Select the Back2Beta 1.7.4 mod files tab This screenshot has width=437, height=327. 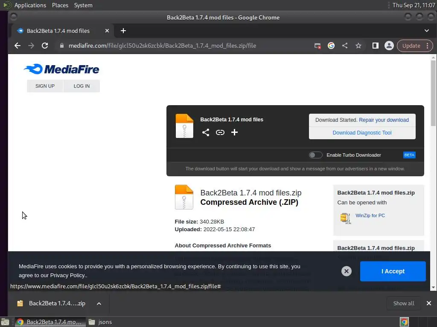pos(63,31)
